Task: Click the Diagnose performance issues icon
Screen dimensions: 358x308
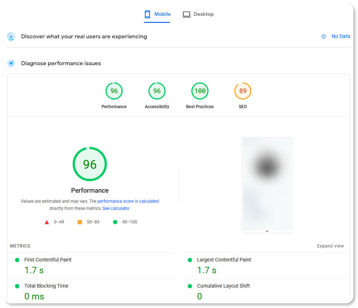Action: tap(11, 63)
